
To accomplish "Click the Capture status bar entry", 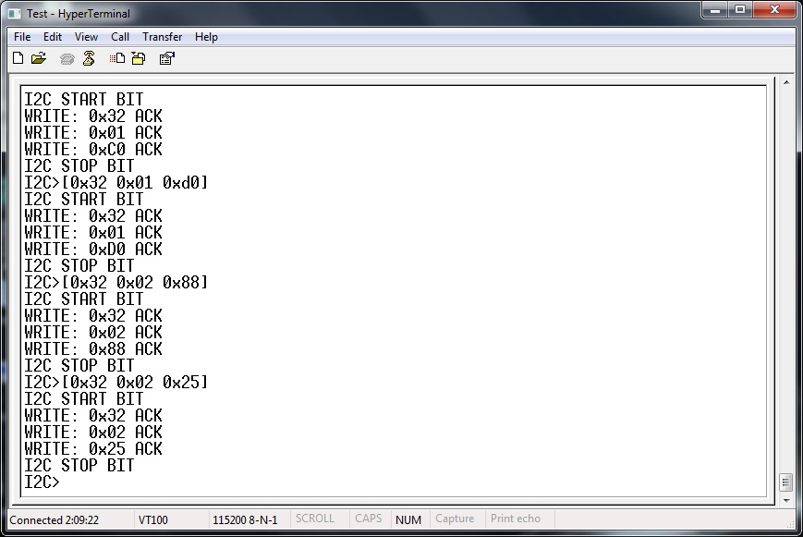I will click(455, 519).
